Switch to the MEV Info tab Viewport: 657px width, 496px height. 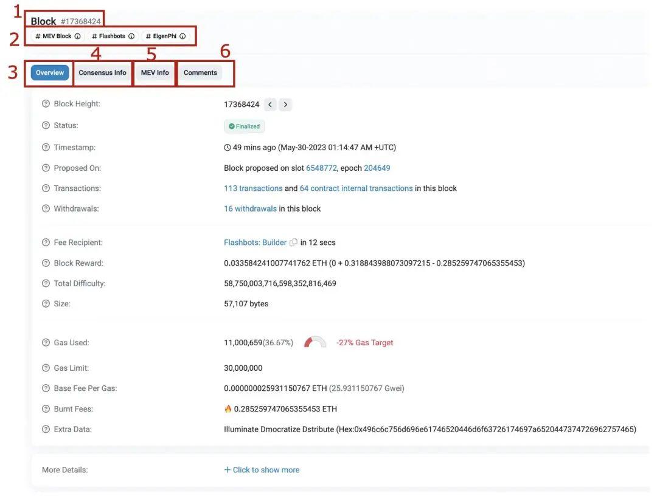click(x=155, y=72)
